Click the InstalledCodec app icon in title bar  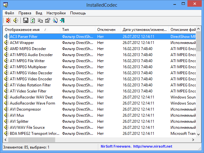[6, 5]
